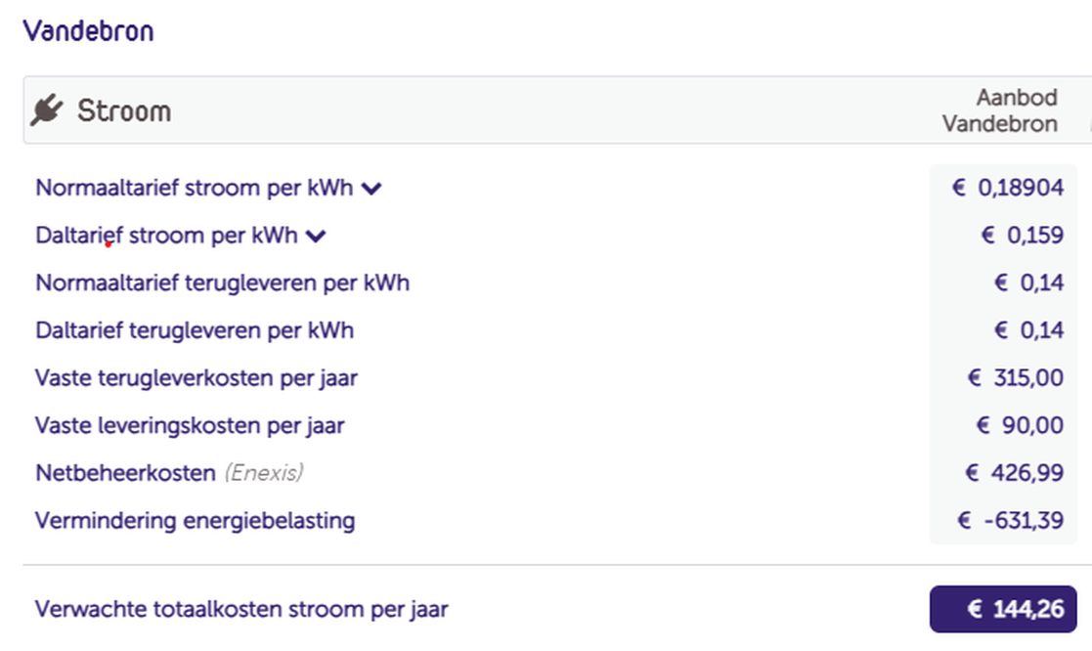Click Vaste leveringskosten per jaar label
This screenshot has width=1092, height=651.
[190, 425]
